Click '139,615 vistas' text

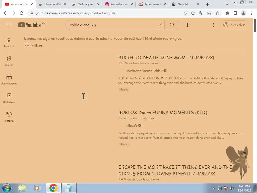coord(128,118)
